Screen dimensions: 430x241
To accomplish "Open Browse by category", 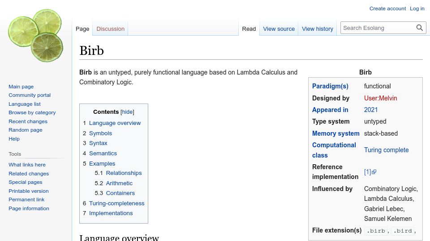I will (x=32, y=112).
